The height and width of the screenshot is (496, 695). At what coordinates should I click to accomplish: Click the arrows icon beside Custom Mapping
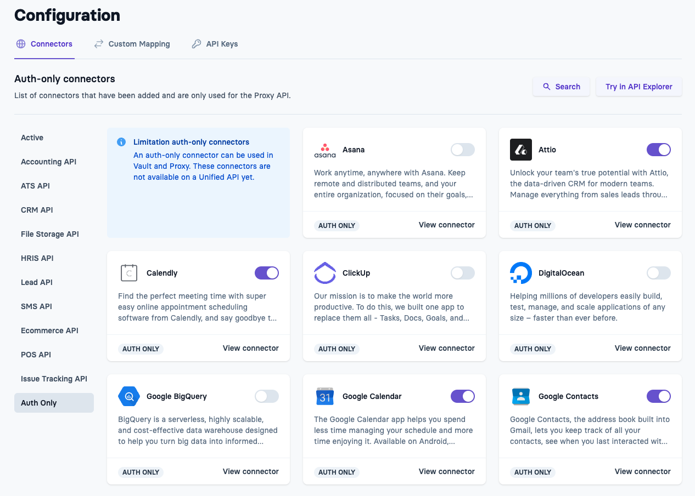[99, 44]
